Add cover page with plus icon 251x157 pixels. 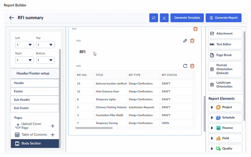click(x=52, y=126)
